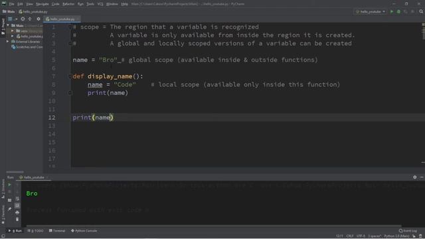
Task: Close the hello_youtube.py editor tab
Action: (x=78, y=19)
